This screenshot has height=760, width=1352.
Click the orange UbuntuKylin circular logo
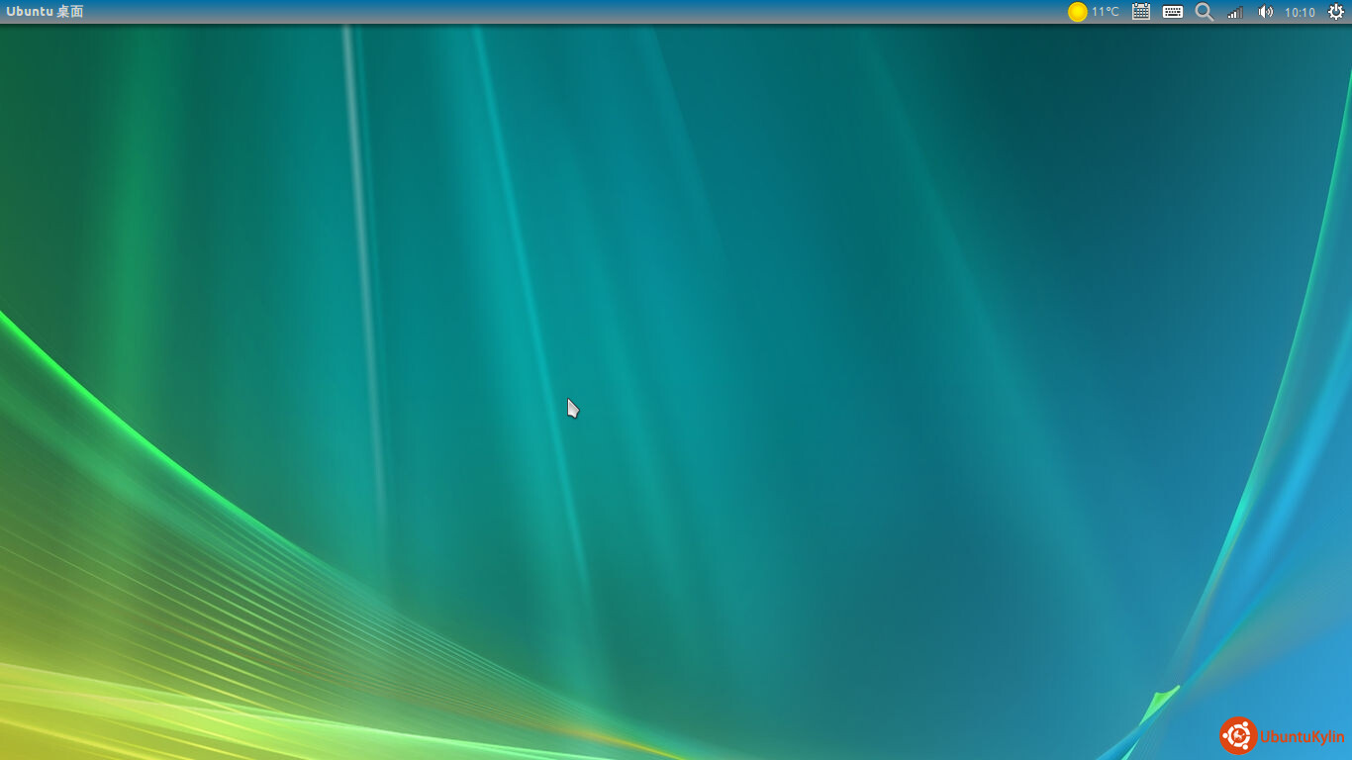click(x=1238, y=735)
